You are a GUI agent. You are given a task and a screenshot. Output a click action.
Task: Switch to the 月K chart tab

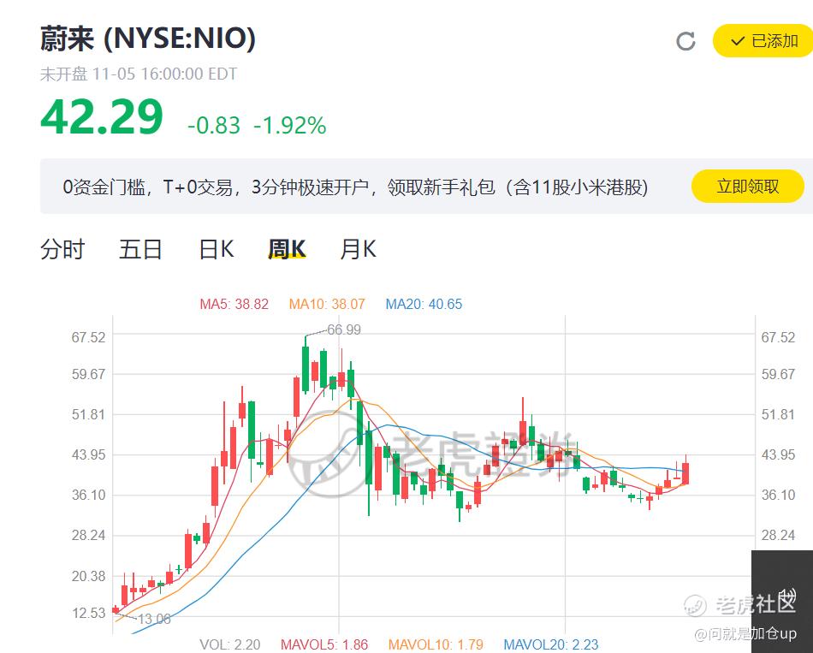click(358, 250)
